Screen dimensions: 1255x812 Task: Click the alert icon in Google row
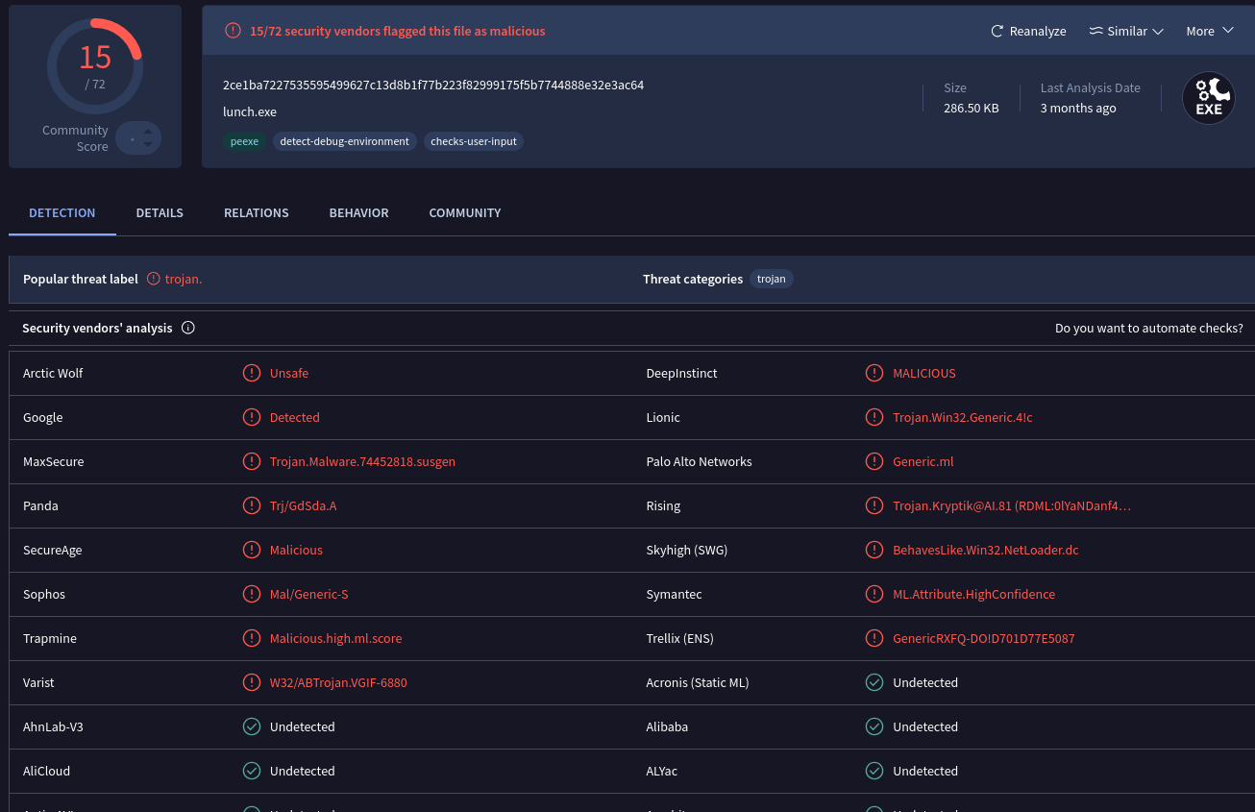tap(252, 417)
